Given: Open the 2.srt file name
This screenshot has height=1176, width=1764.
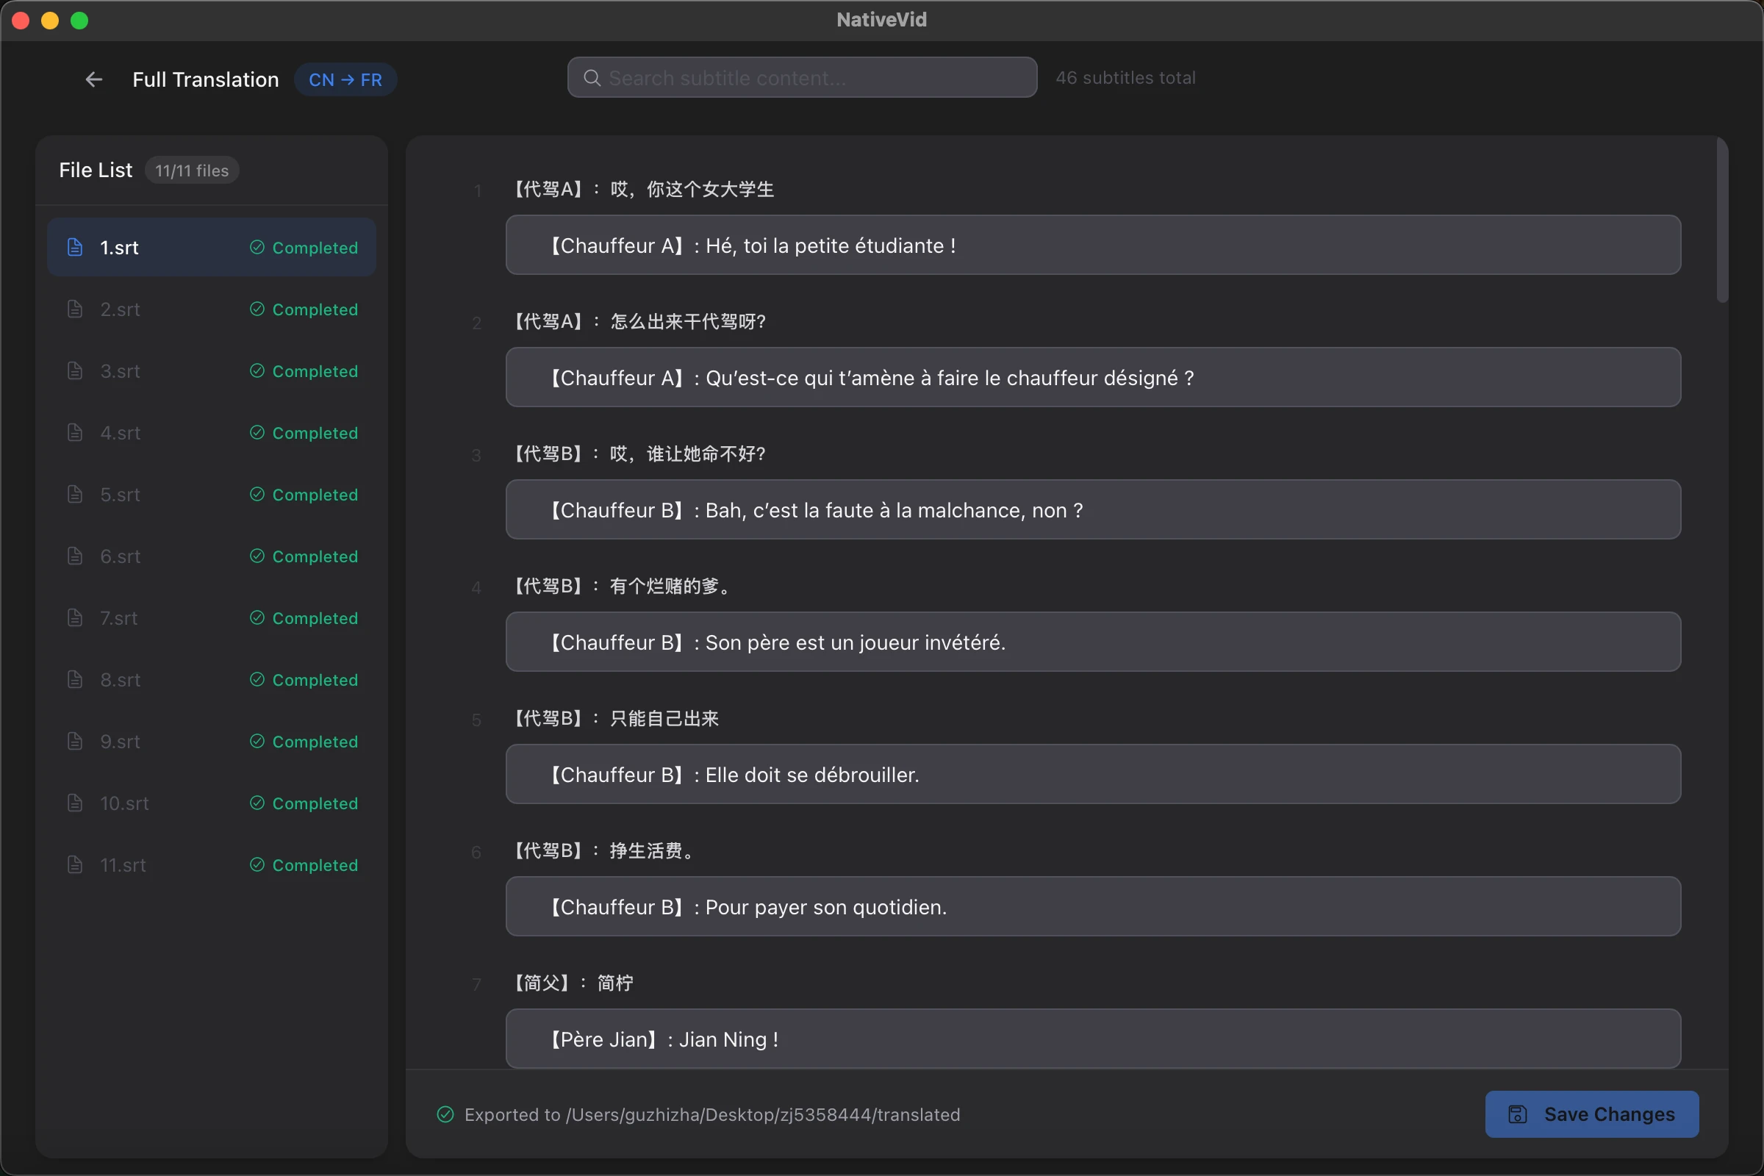Looking at the screenshot, I should (120, 309).
